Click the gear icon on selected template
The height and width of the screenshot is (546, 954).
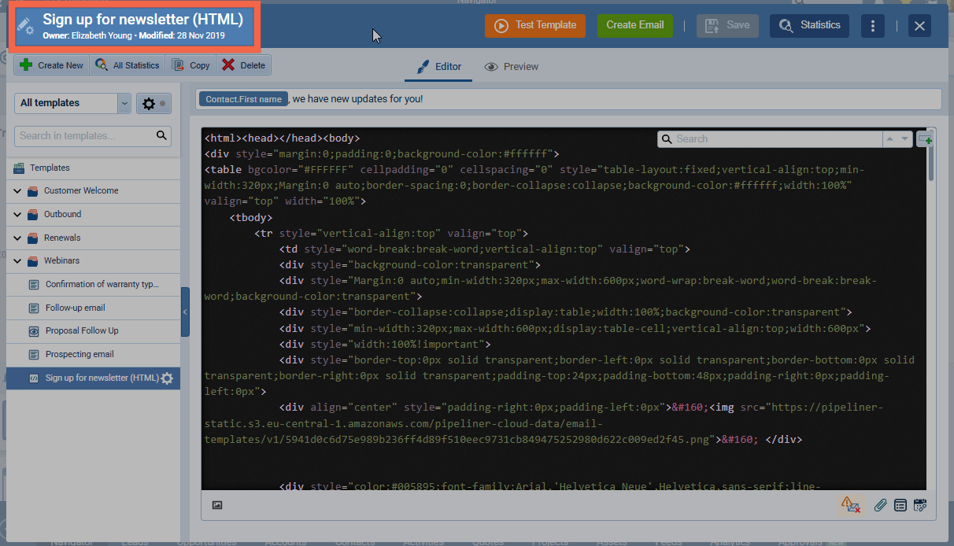(167, 378)
